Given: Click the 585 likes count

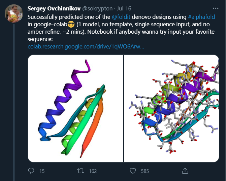Looking at the screenshot, I should click(145, 171).
